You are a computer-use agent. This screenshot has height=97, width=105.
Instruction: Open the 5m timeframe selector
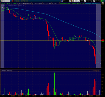coord(76,1)
